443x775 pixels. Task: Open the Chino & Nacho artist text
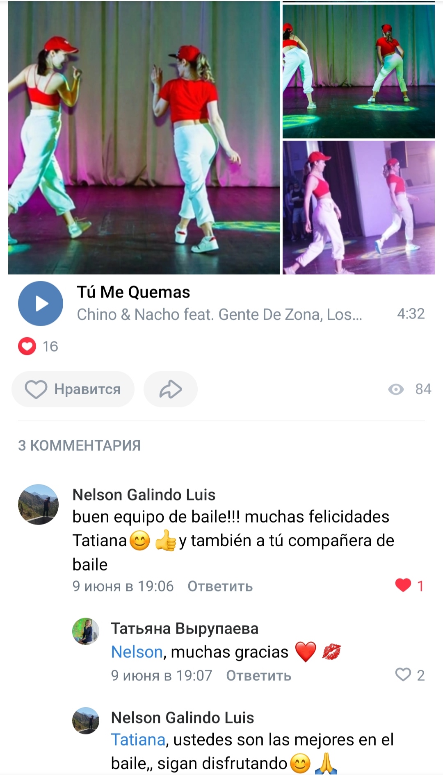tap(219, 314)
